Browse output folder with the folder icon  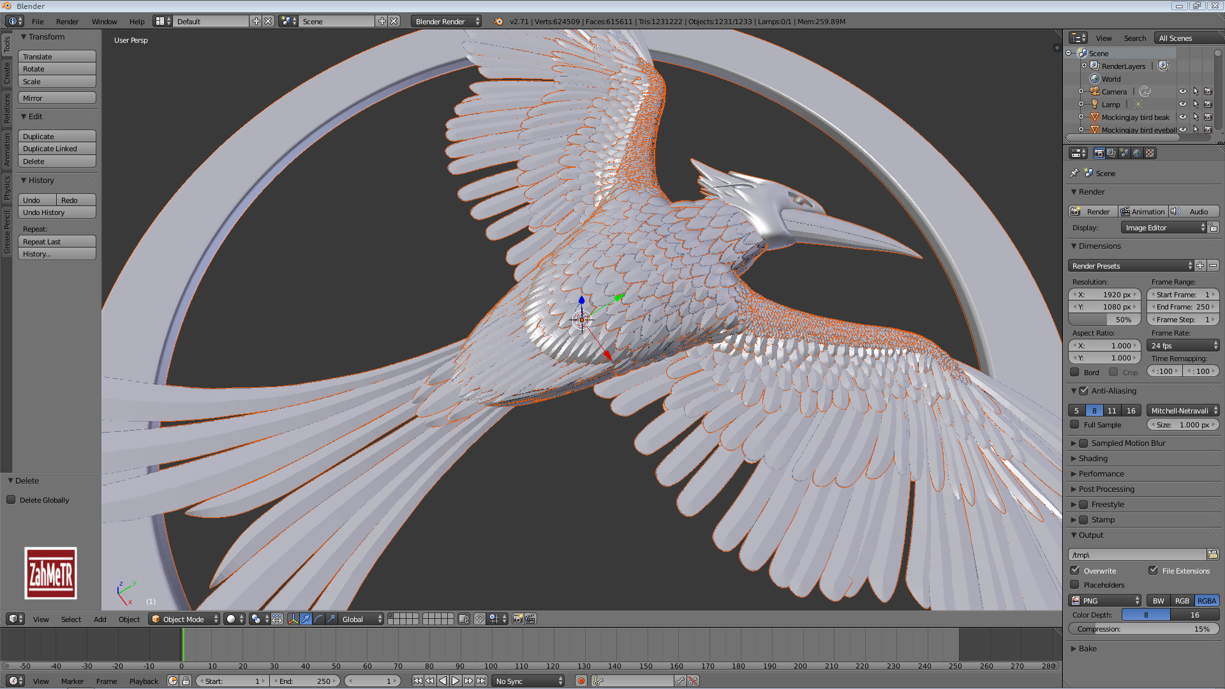[1212, 554]
